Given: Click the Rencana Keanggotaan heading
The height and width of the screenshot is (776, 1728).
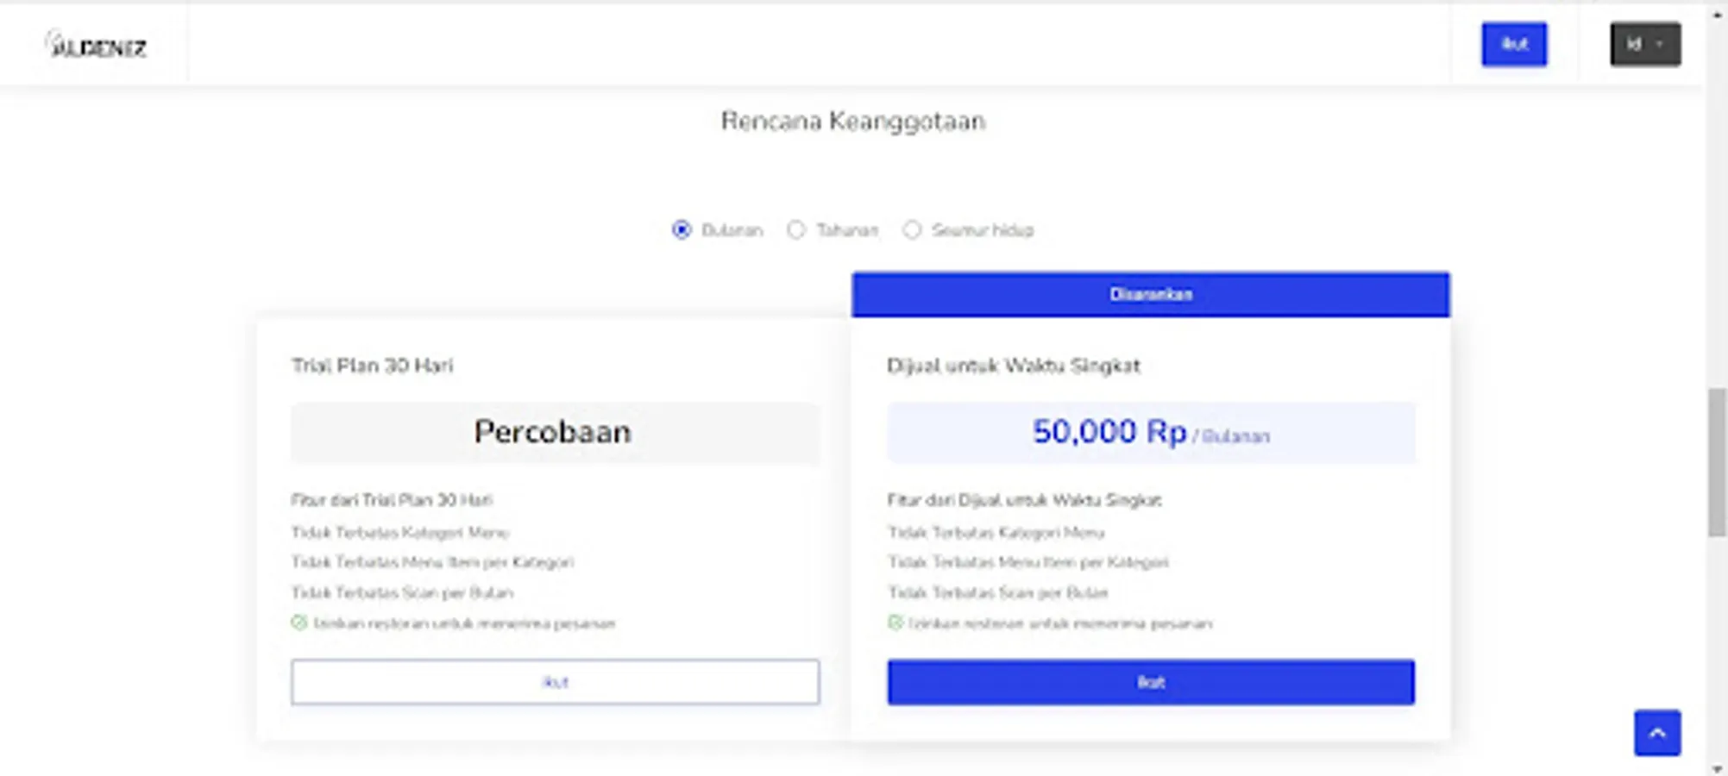Looking at the screenshot, I should [852, 122].
